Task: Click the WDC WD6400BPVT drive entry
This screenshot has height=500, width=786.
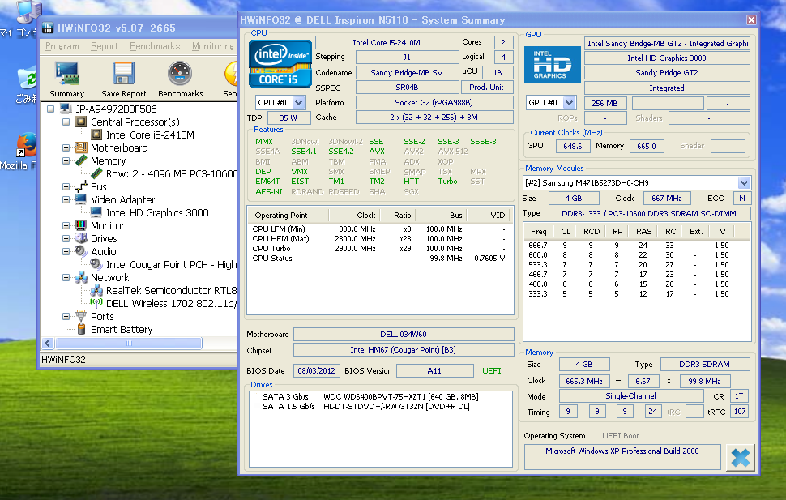Action: [370, 397]
